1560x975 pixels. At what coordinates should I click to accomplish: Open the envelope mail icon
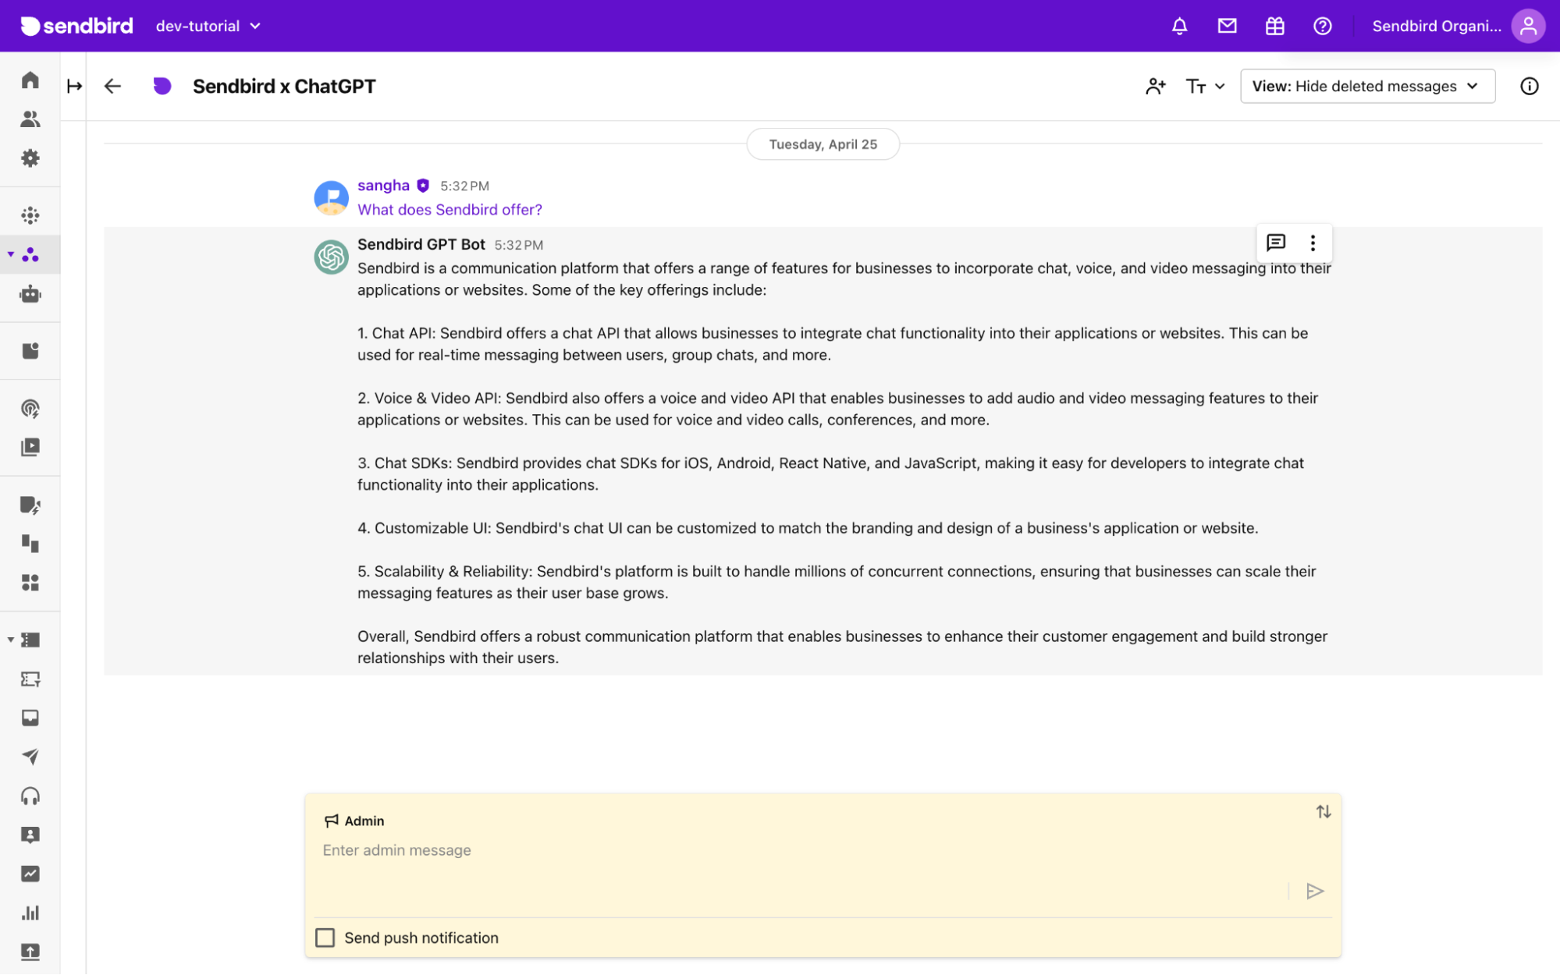click(1227, 26)
